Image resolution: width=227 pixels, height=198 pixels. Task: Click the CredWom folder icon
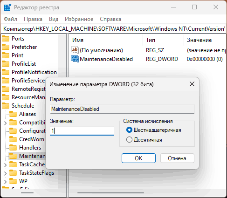point(13,139)
